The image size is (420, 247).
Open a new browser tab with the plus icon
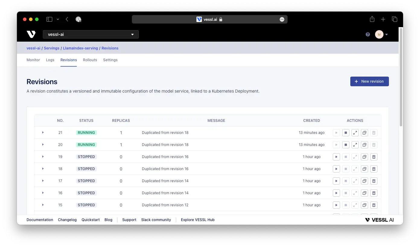click(x=383, y=19)
